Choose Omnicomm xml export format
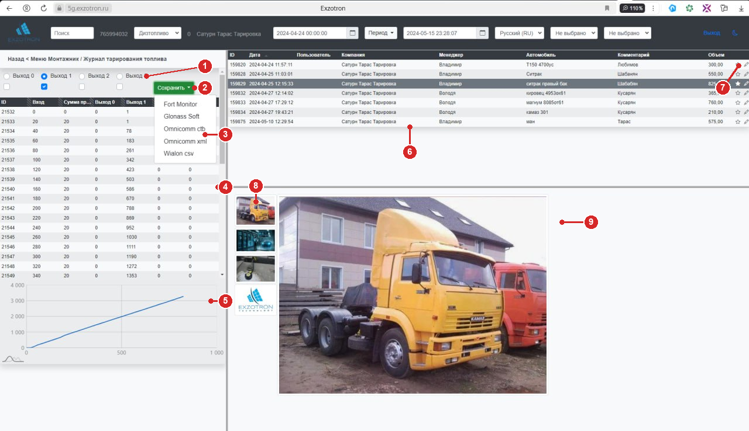Image resolution: width=749 pixels, height=431 pixels. [x=185, y=141]
